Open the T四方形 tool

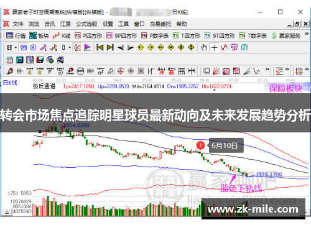[187, 36]
